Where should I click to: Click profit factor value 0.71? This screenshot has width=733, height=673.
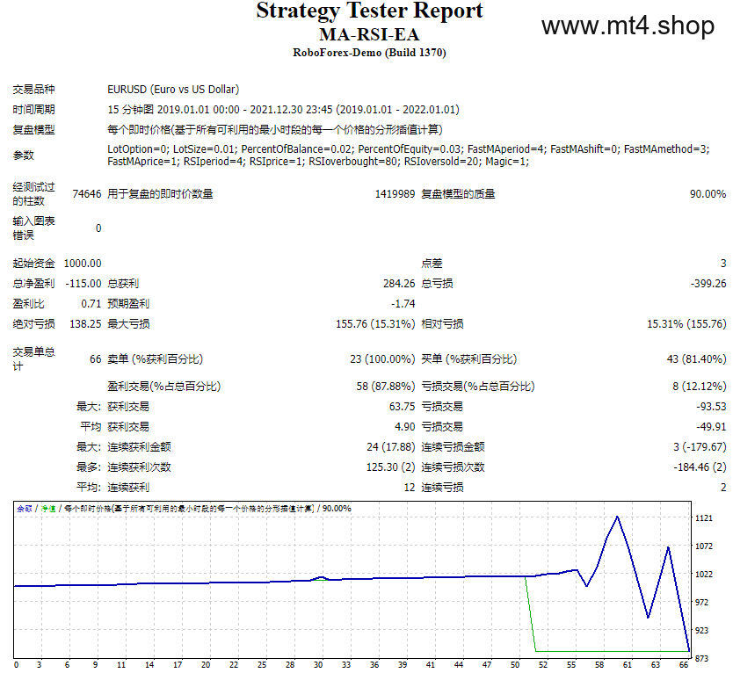click(x=91, y=304)
